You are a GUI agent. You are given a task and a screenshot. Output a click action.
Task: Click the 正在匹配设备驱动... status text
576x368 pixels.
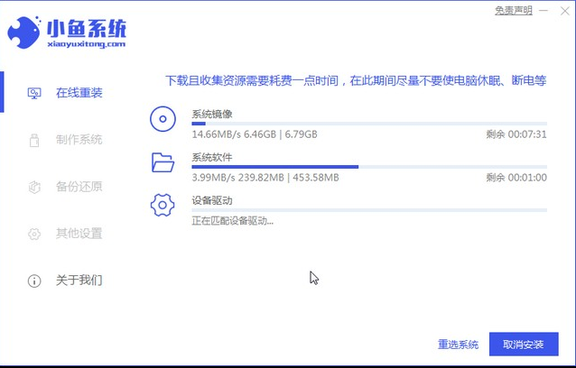coord(233,221)
